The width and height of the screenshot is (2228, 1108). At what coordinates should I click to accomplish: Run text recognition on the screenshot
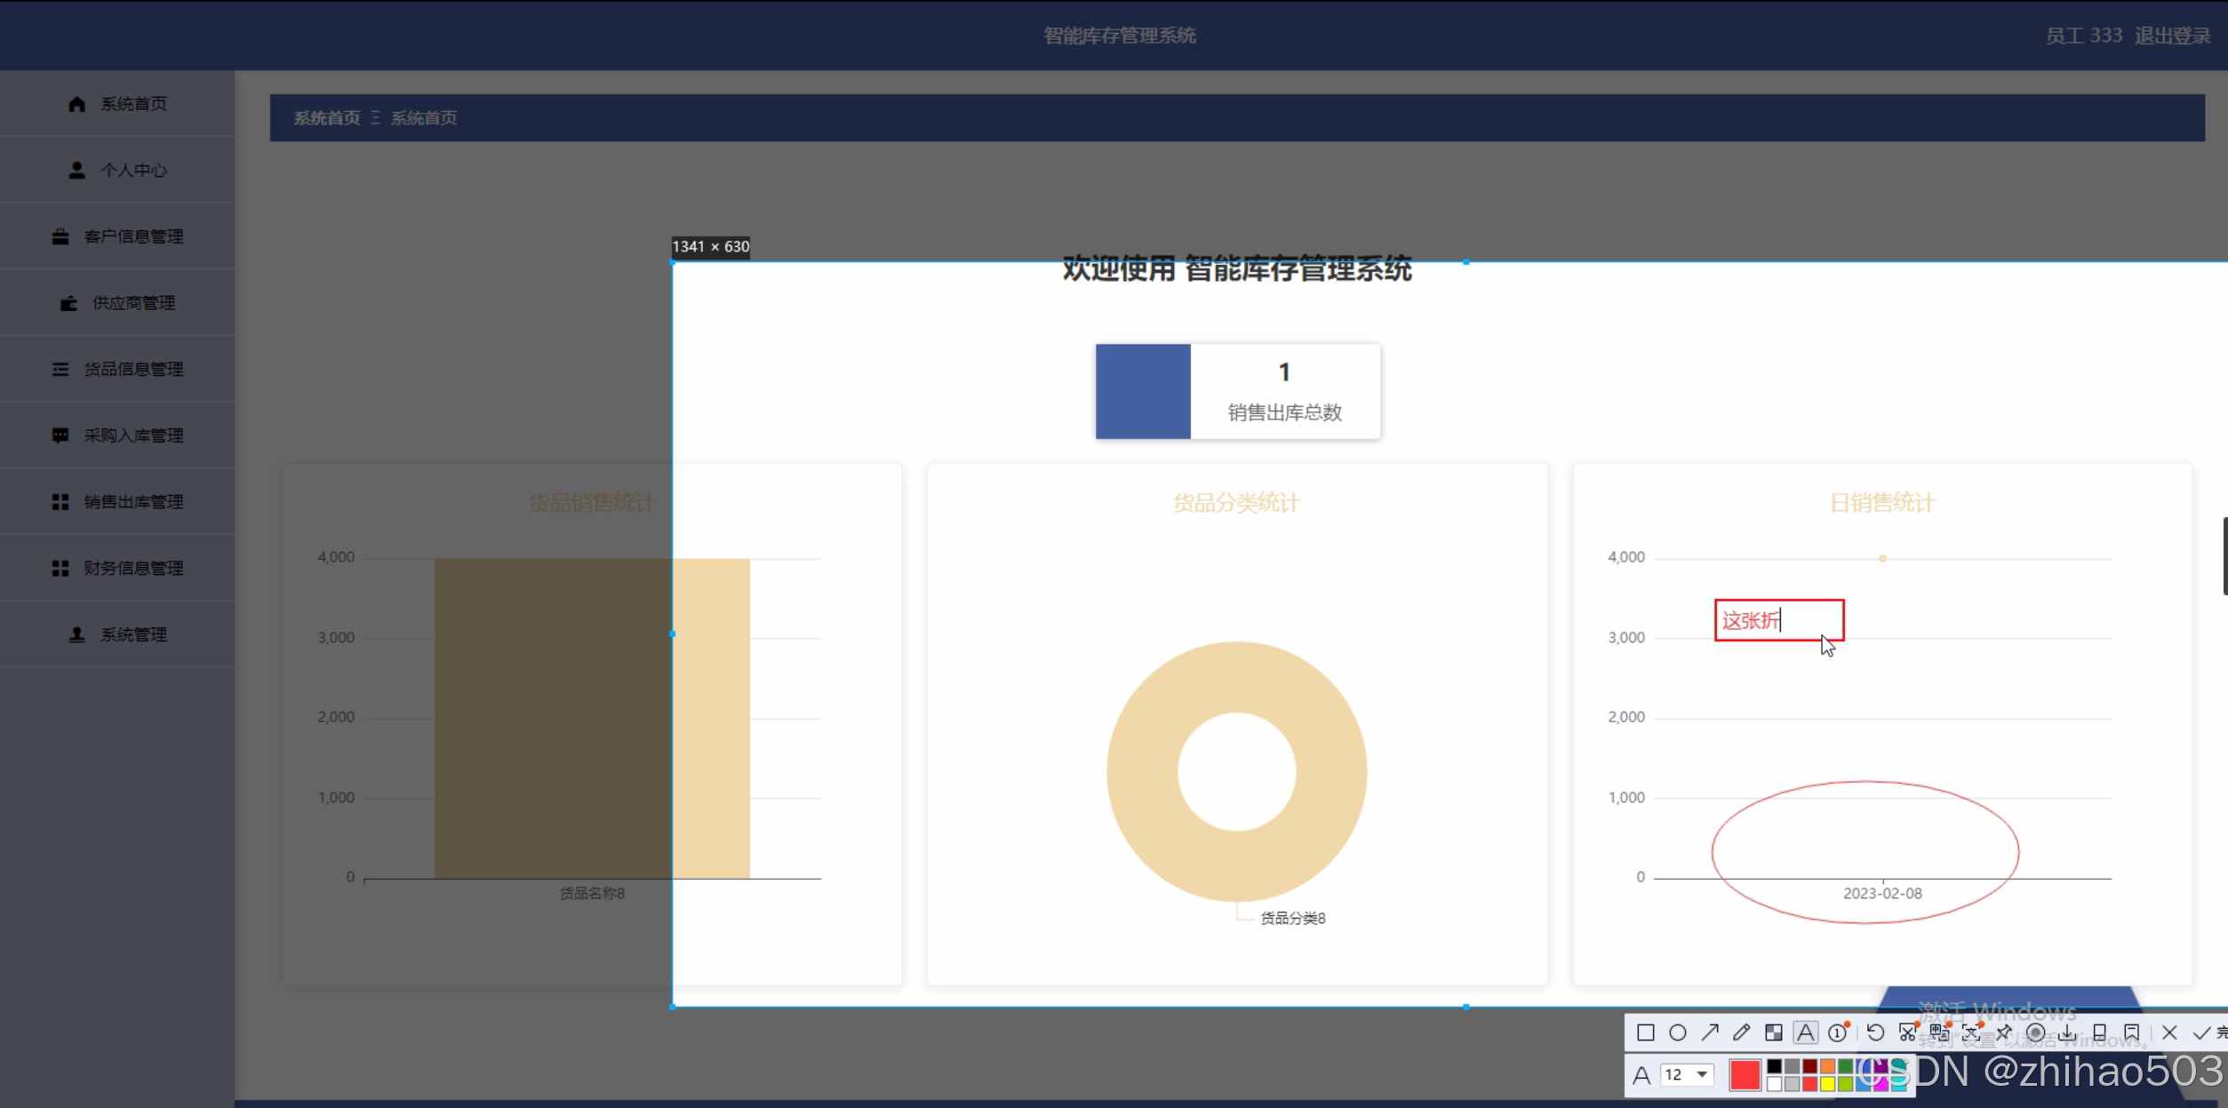1971,1032
